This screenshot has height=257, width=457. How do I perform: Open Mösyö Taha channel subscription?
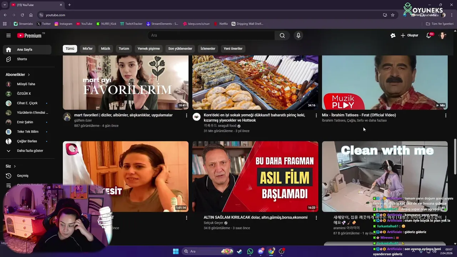coord(27,84)
